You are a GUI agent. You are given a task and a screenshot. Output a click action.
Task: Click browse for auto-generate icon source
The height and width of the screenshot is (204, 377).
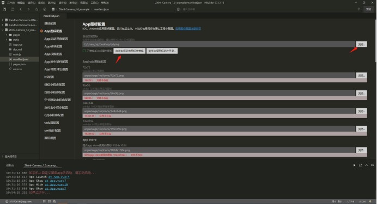(x=361, y=45)
